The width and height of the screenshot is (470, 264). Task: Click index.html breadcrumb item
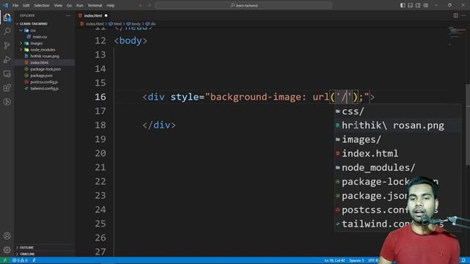click(x=92, y=24)
